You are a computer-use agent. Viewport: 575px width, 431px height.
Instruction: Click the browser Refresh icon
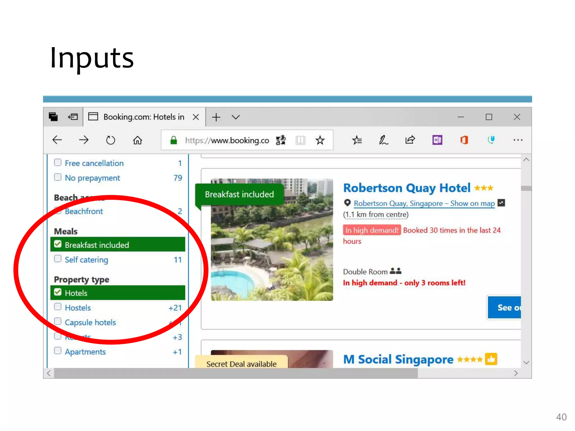click(x=110, y=140)
